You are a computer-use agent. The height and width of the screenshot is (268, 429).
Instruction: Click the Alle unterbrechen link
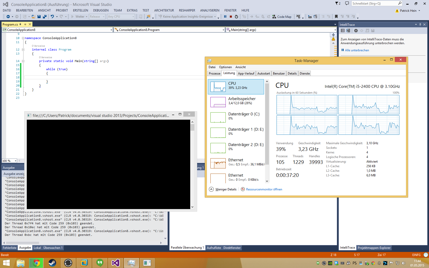point(357,50)
